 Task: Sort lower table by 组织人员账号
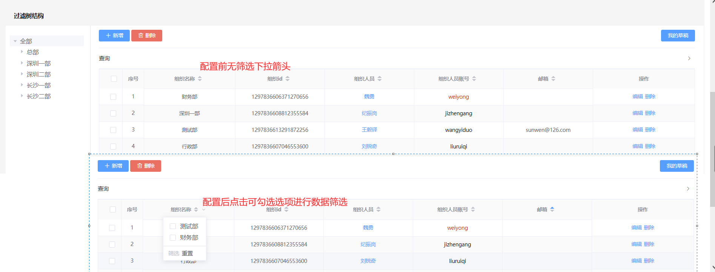[473, 209]
